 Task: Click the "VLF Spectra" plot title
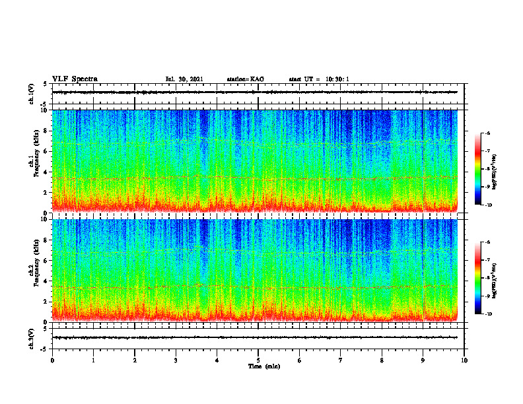coord(75,79)
